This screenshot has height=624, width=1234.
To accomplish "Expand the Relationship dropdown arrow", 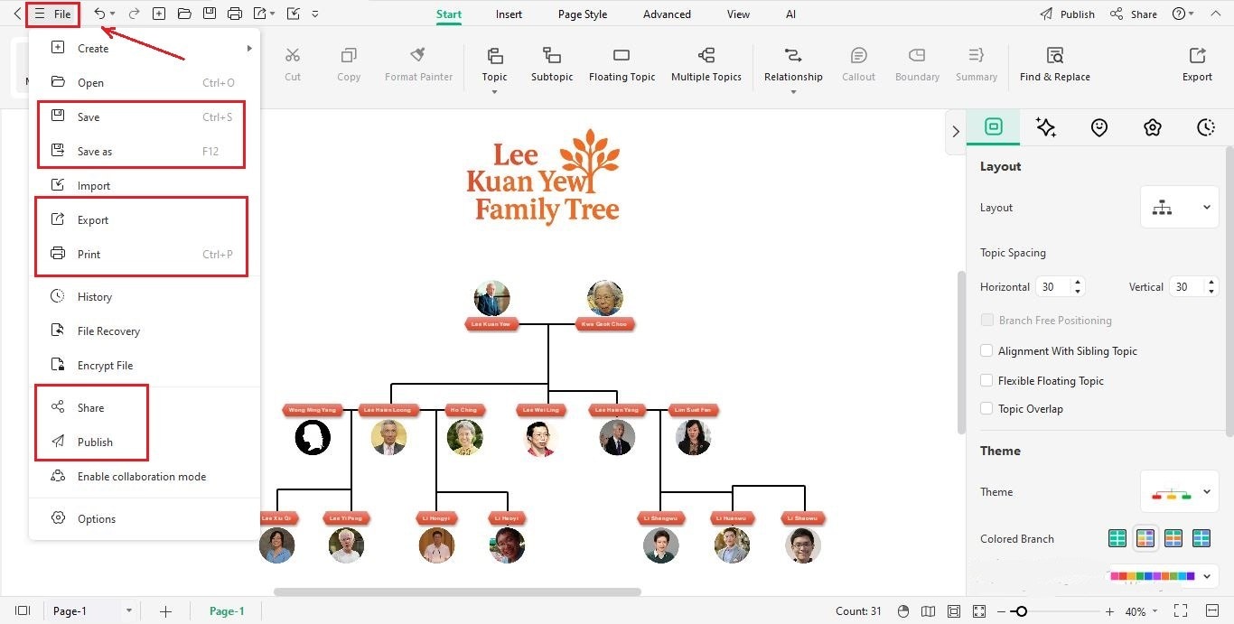I will click(x=793, y=92).
